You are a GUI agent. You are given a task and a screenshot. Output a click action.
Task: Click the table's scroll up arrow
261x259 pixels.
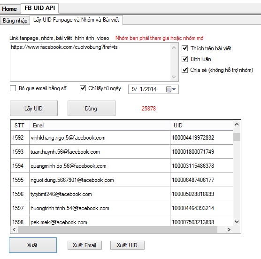[237, 125]
